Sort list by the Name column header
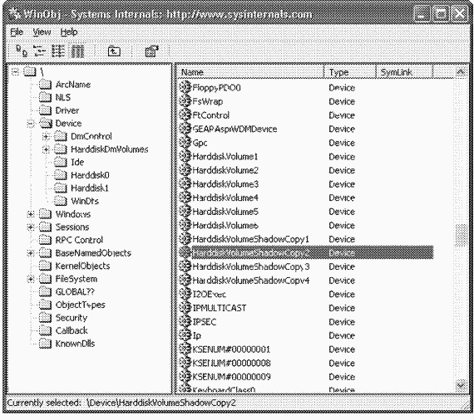 250,72
